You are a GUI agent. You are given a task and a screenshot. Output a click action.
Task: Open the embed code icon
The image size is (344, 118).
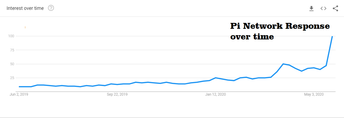[323, 8]
